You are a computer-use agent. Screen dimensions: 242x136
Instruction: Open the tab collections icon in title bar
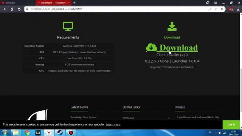click(208, 3)
